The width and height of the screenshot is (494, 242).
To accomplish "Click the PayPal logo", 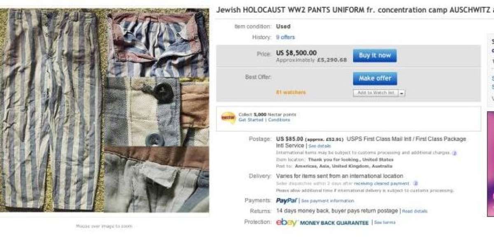I will point(287,201).
